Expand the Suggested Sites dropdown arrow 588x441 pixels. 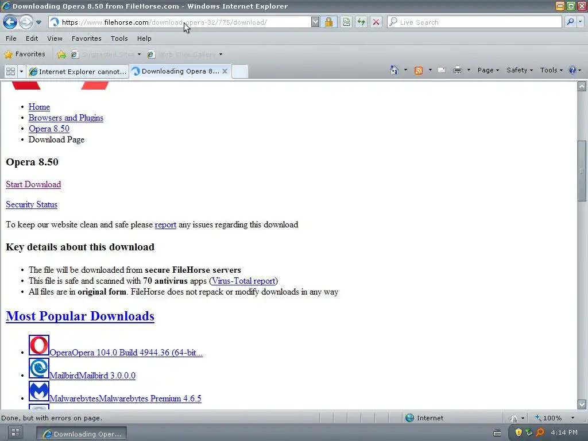click(x=139, y=55)
